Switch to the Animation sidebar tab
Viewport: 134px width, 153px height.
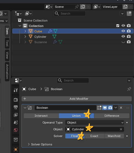[7, 72]
